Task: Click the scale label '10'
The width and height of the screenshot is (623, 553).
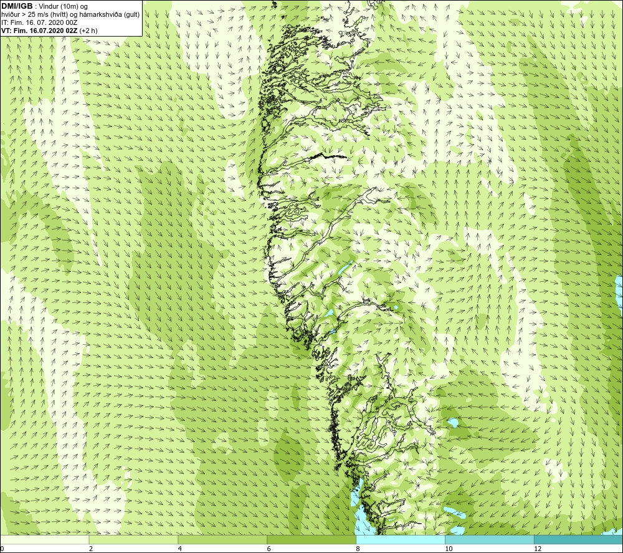Action: pyautogui.click(x=449, y=549)
